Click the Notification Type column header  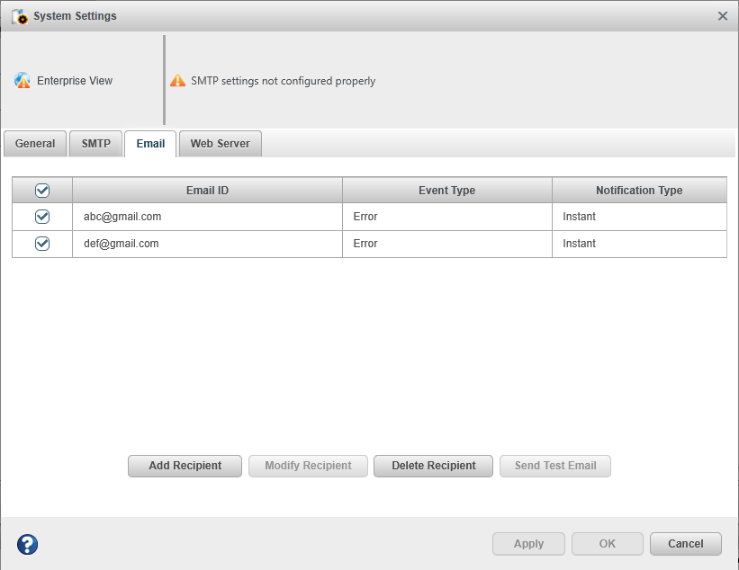(x=639, y=191)
